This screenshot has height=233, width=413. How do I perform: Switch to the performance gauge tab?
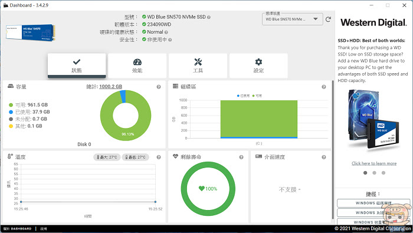(x=137, y=65)
